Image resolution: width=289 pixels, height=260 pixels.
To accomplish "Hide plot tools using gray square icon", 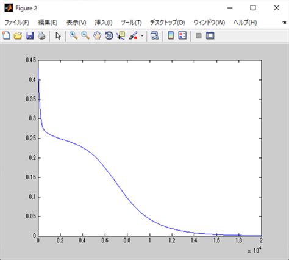I will click(x=199, y=36).
